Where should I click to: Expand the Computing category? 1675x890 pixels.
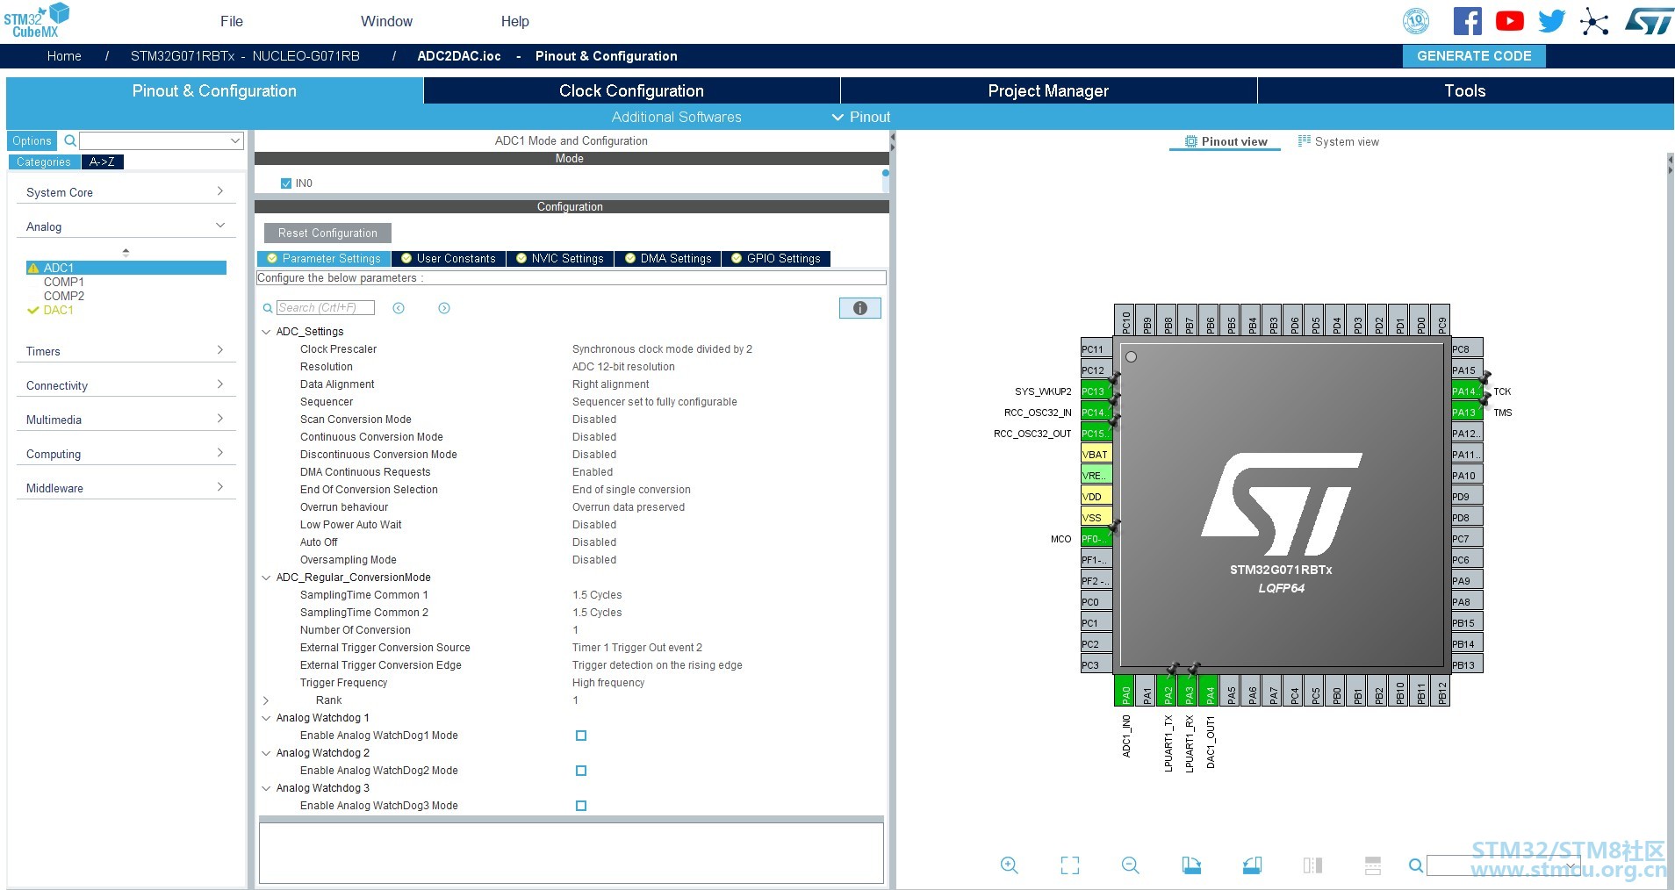126,454
